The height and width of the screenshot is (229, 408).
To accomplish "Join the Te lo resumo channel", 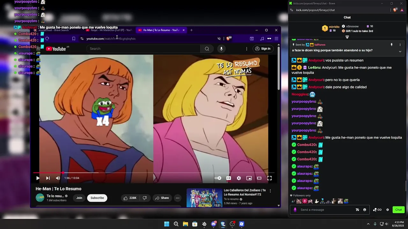I will tap(79, 198).
